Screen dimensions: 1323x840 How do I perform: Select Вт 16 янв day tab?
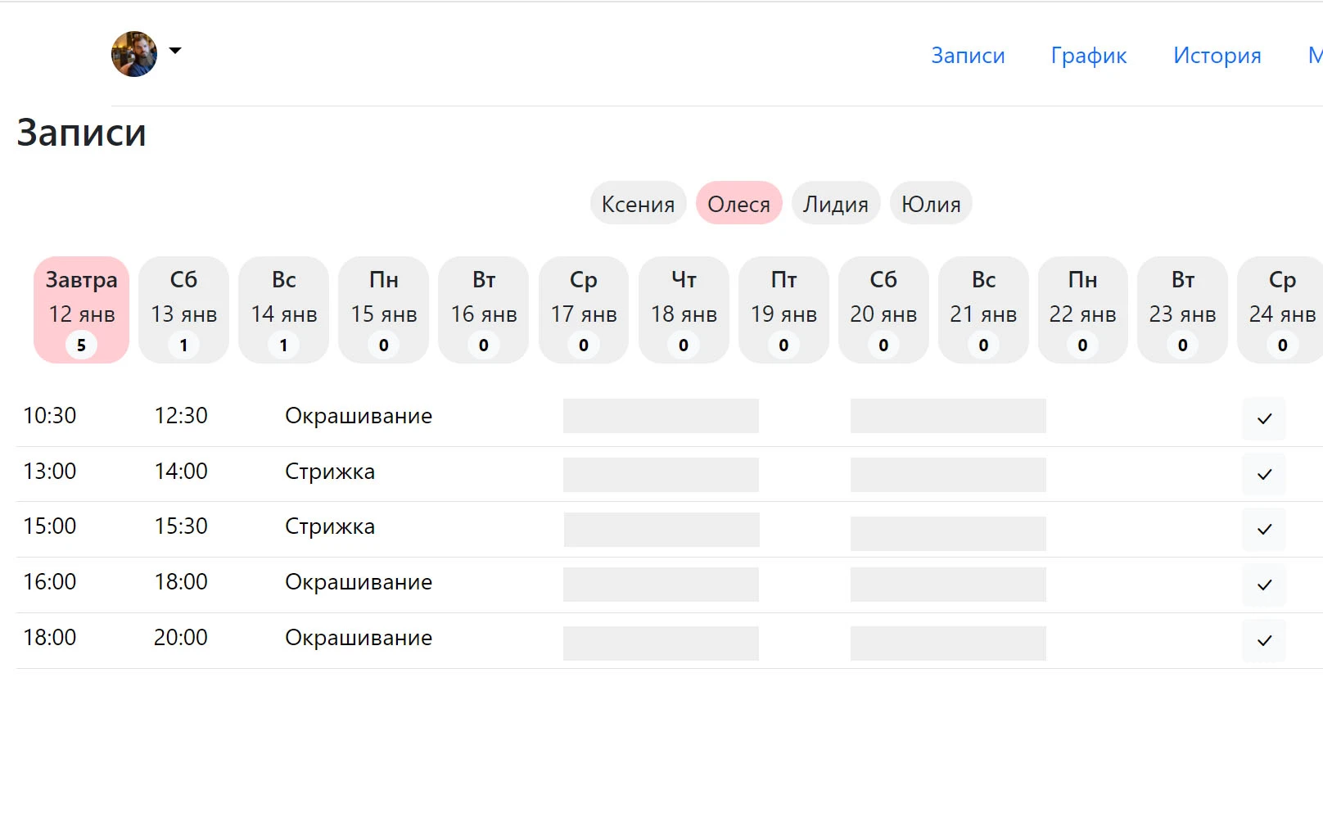tap(483, 309)
